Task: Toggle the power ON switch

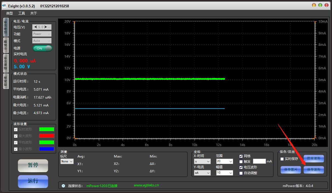Action: (x=42, y=48)
